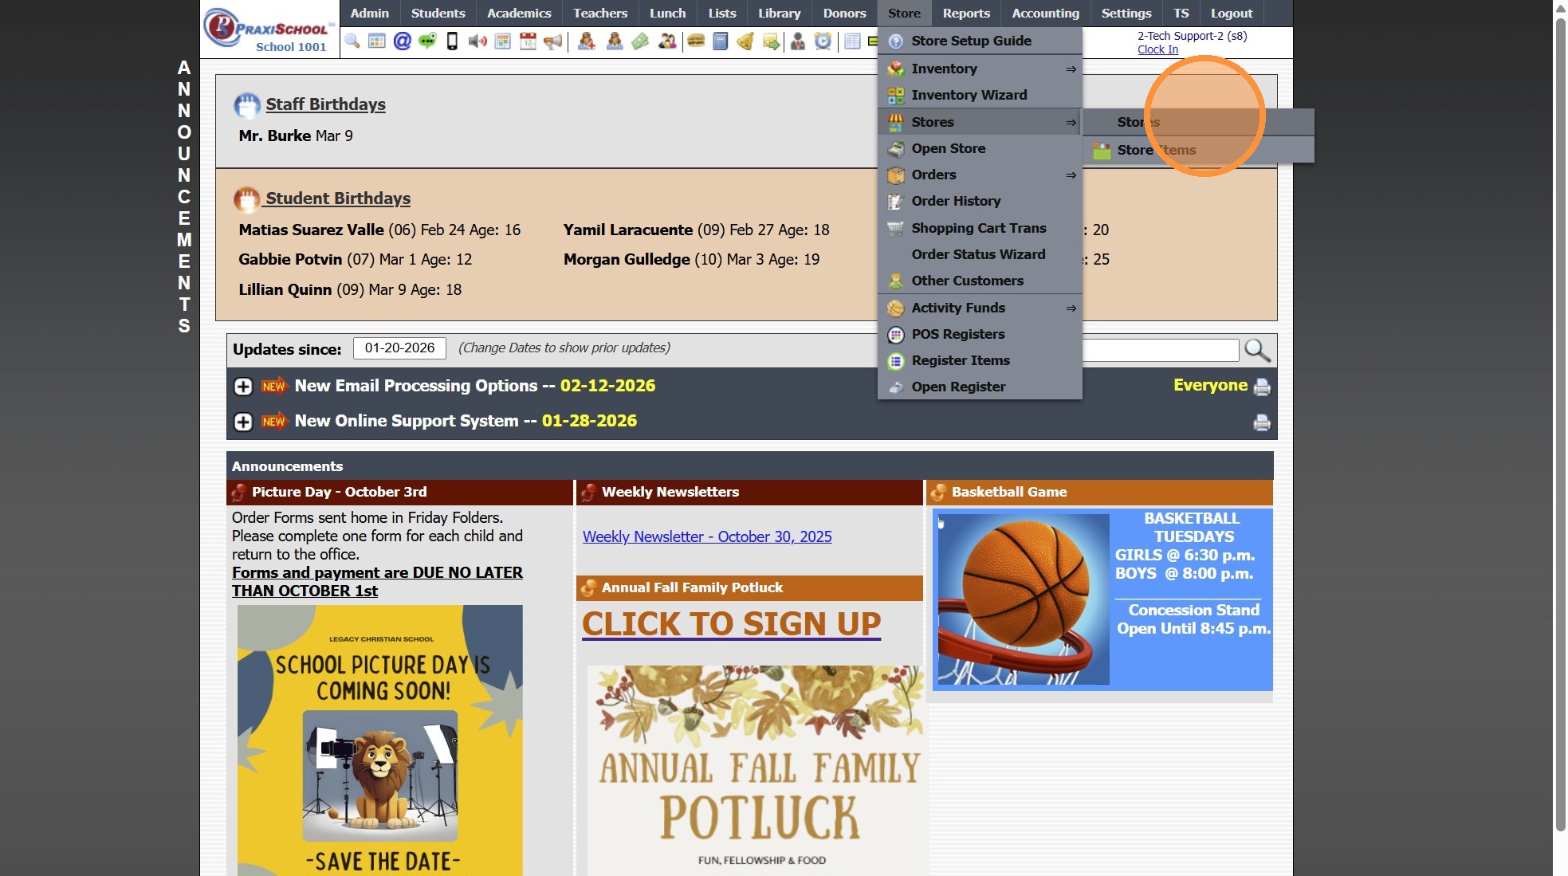
Task: Choose POS Registers menu entry
Action: (x=957, y=334)
